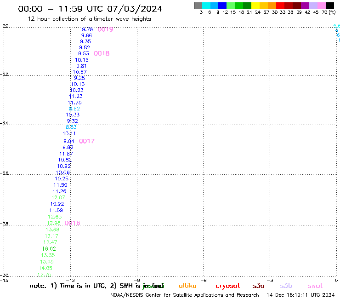340x299 pixels.
Task: Click the wave height value 11.26
Action: (59, 191)
